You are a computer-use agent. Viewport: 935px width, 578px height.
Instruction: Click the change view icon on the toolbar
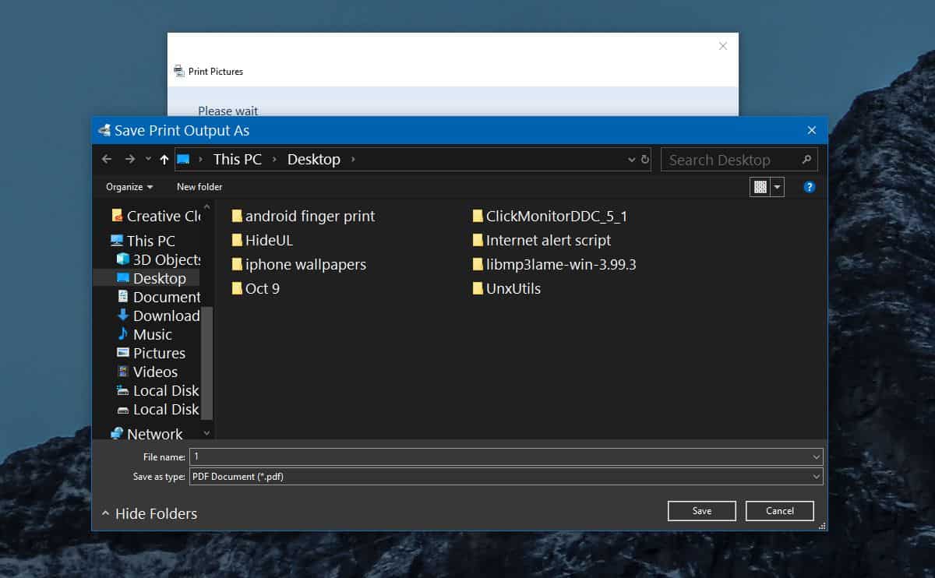761,187
